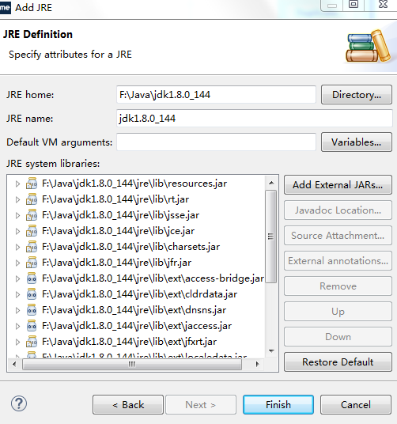Click the jfxrt.jar jar icon
397x424 pixels.
tap(32, 342)
